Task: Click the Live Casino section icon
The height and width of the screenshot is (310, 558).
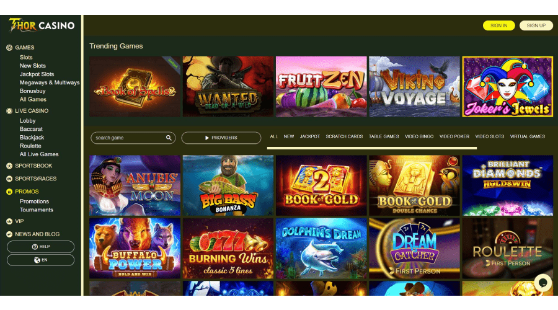Action: [x=9, y=111]
